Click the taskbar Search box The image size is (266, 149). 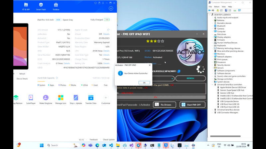pyautogui.click(x=63, y=145)
